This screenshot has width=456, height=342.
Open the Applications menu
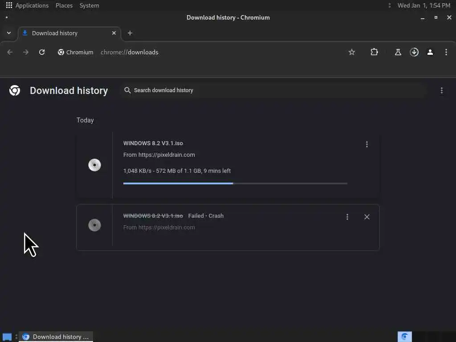point(32,5)
